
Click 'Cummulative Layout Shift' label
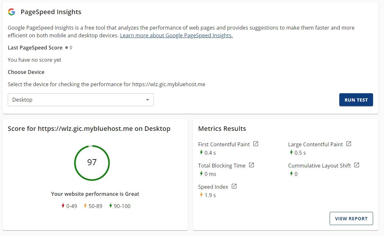point(319,166)
